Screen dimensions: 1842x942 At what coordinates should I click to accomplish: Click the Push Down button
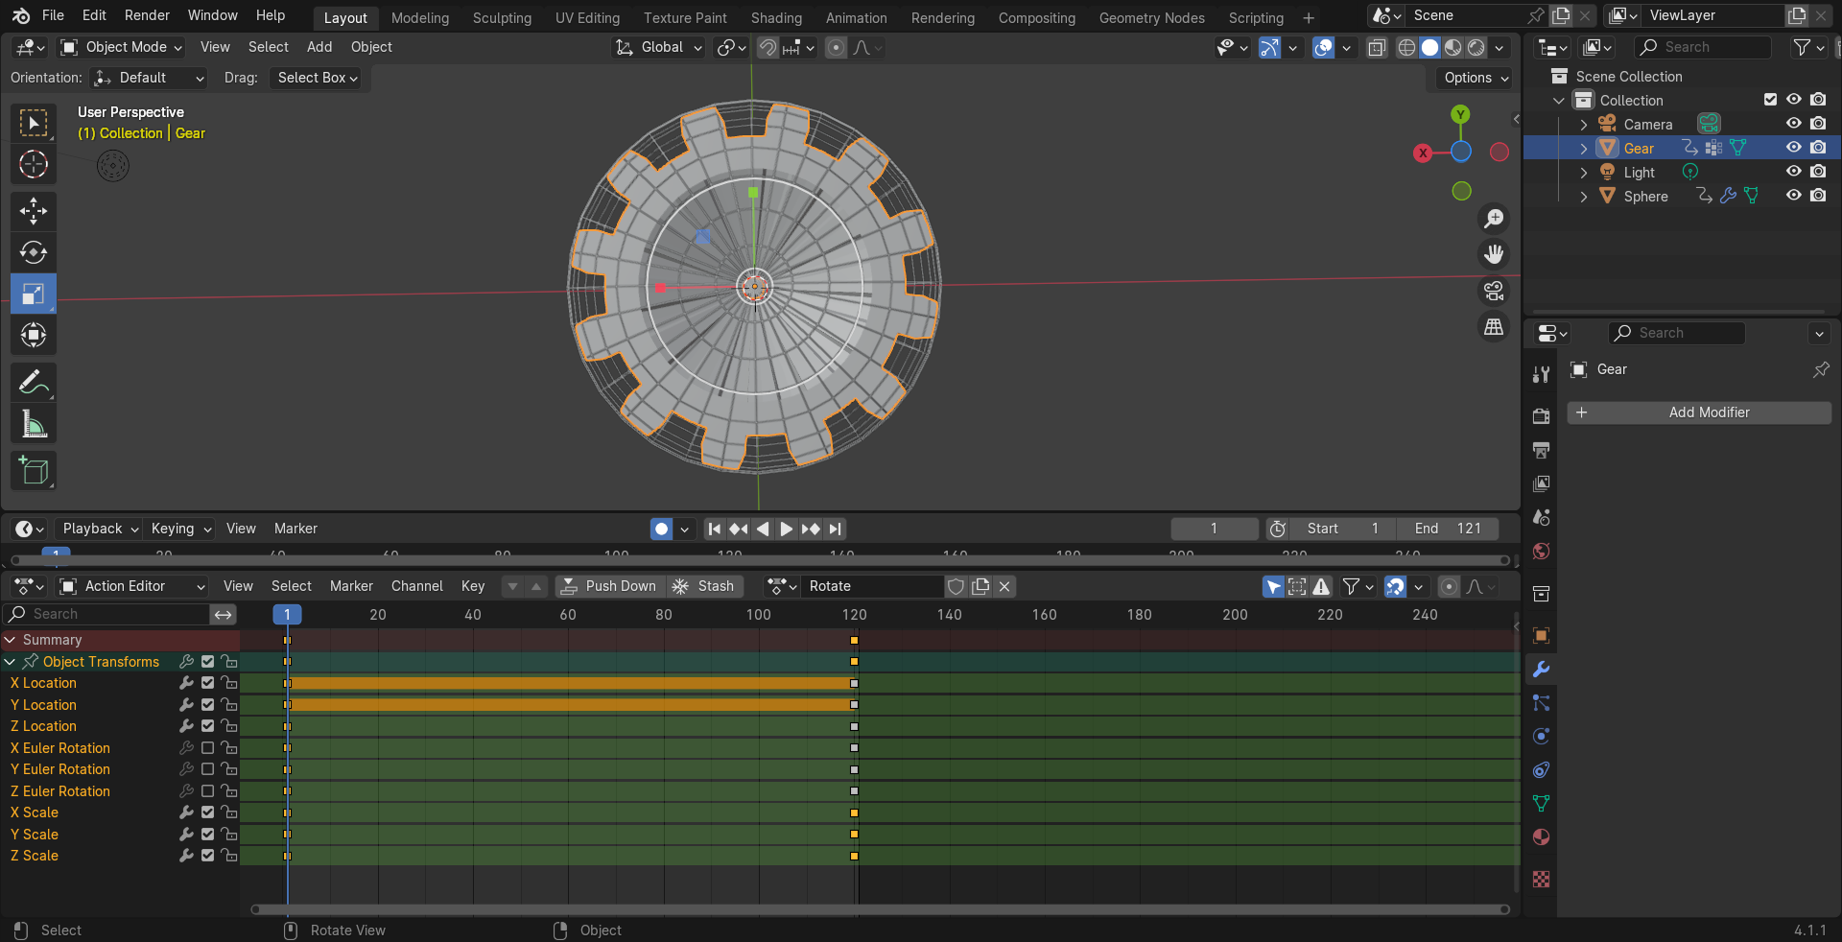pos(610,586)
